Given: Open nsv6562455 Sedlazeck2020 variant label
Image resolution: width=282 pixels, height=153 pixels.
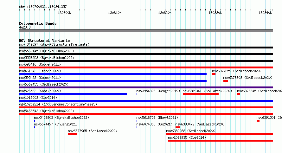Looking at the screenshot, I should coord(44,84).
